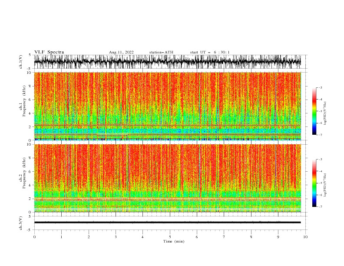Click the "log(PSD)(V²/Hz)" label beside ch.1 colorbar

pyautogui.click(x=325, y=113)
